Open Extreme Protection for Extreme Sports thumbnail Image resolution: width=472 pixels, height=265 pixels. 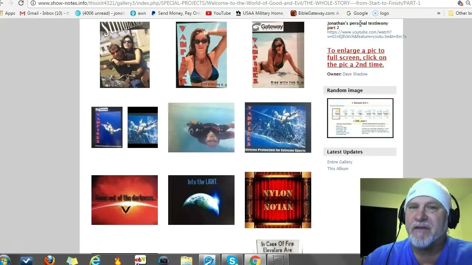278,127
